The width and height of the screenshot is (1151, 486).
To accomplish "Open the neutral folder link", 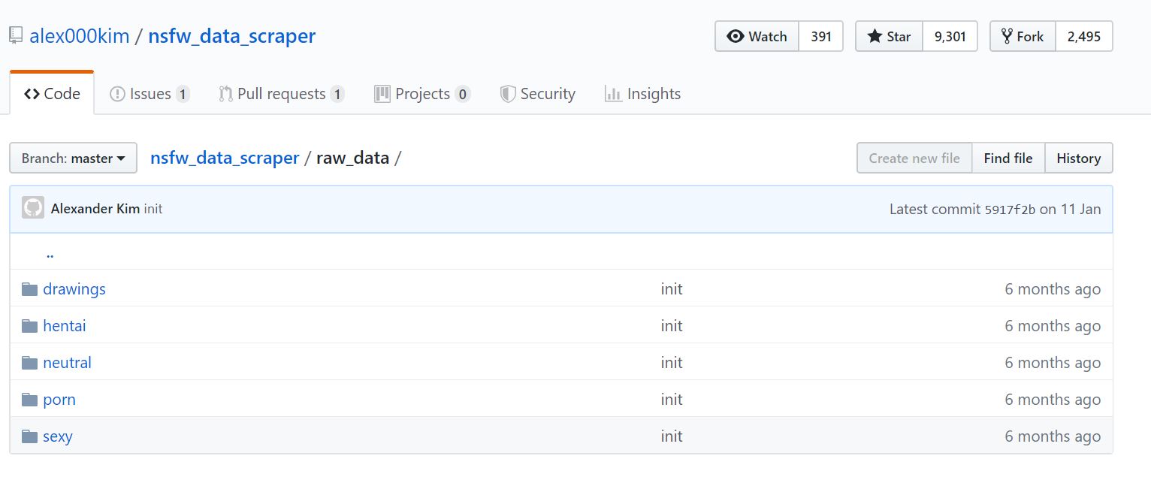I will pos(68,363).
